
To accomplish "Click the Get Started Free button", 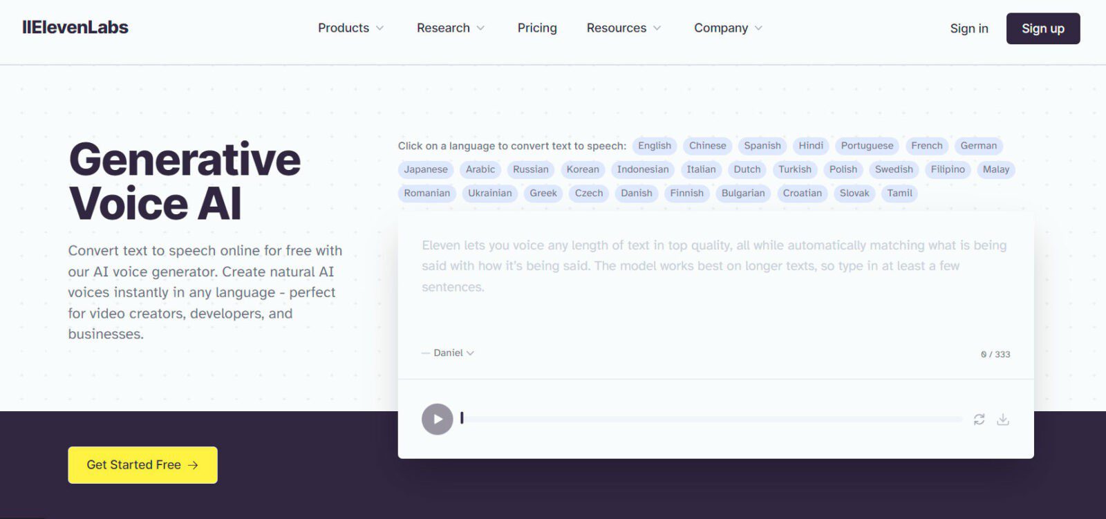I will click(142, 465).
